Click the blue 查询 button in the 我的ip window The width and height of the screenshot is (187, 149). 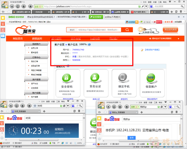tap(131, 138)
